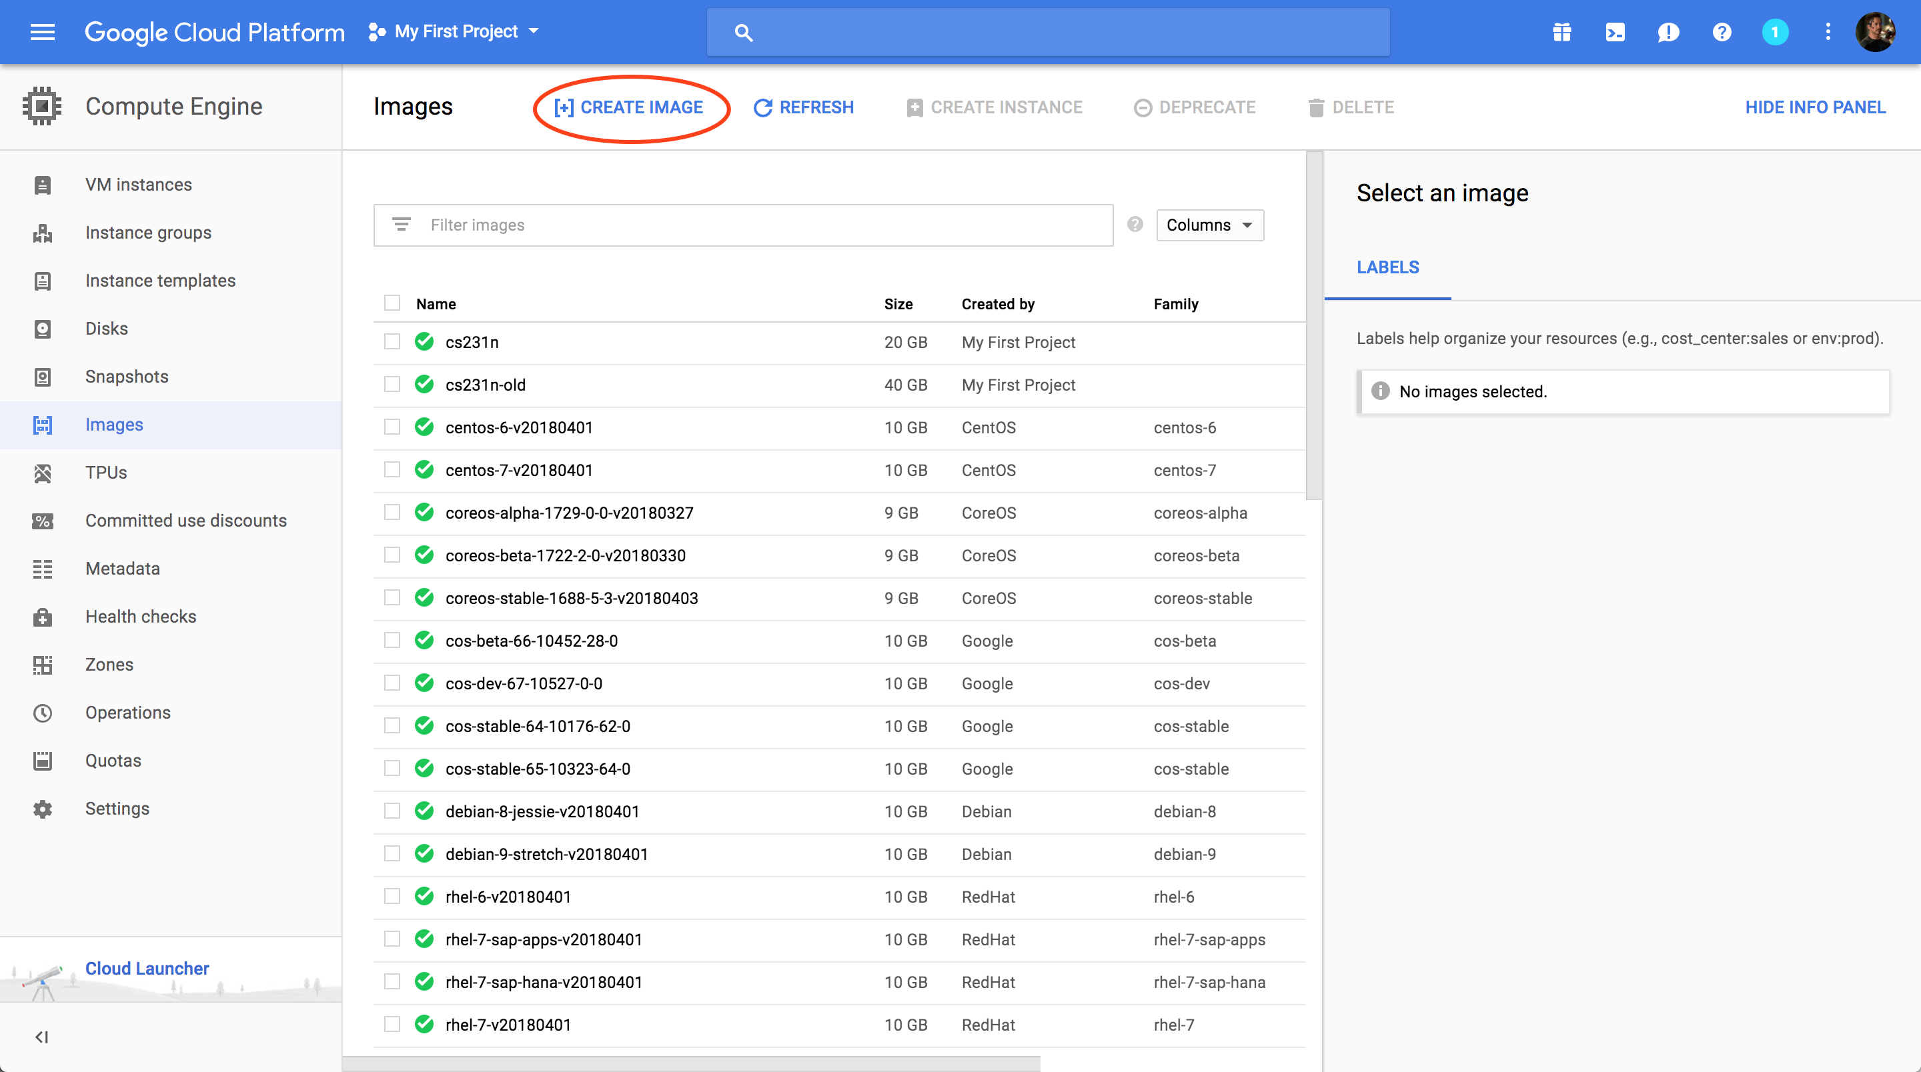Go to Instance groups
The height and width of the screenshot is (1072, 1921).
pos(148,233)
